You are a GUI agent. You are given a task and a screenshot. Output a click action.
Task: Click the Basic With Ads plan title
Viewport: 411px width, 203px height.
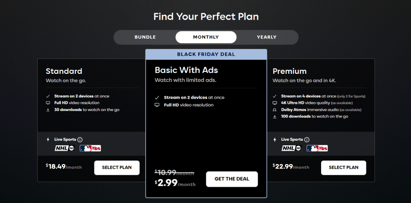tap(186, 70)
